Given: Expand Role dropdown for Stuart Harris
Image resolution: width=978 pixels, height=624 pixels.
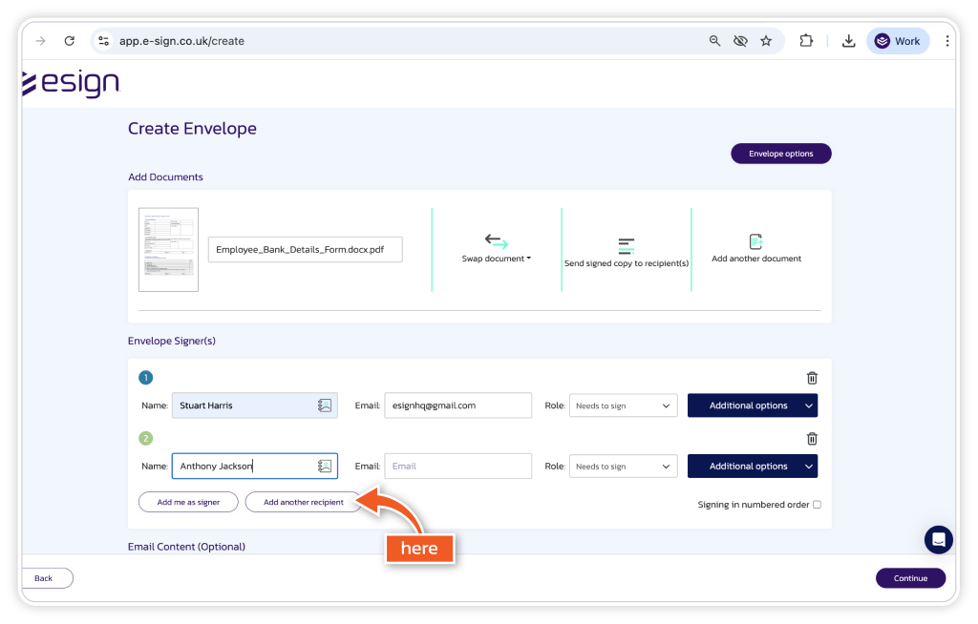Looking at the screenshot, I should tap(623, 406).
